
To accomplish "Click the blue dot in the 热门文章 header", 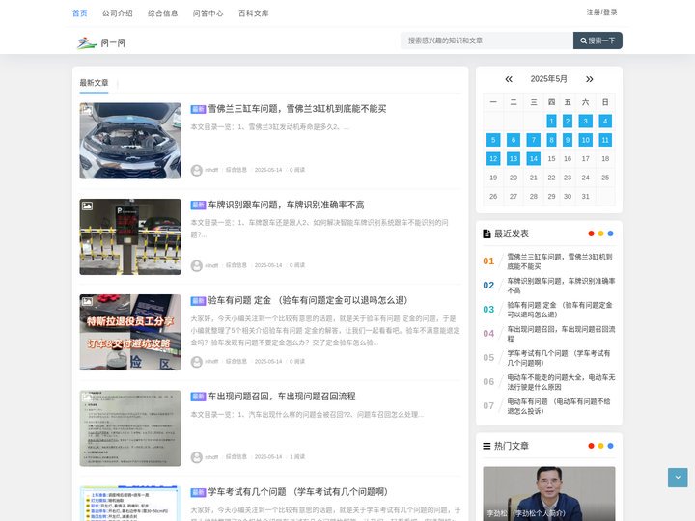I will pos(610,446).
